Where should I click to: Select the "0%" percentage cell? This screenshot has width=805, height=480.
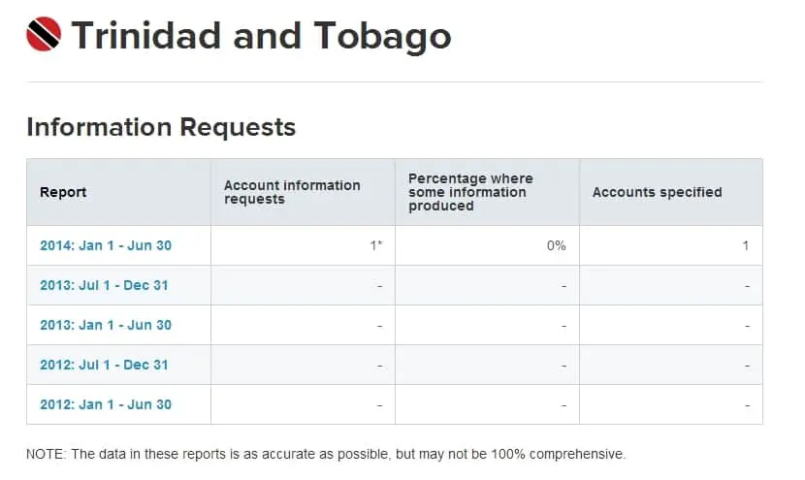pyautogui.click(x=556, y=245)
